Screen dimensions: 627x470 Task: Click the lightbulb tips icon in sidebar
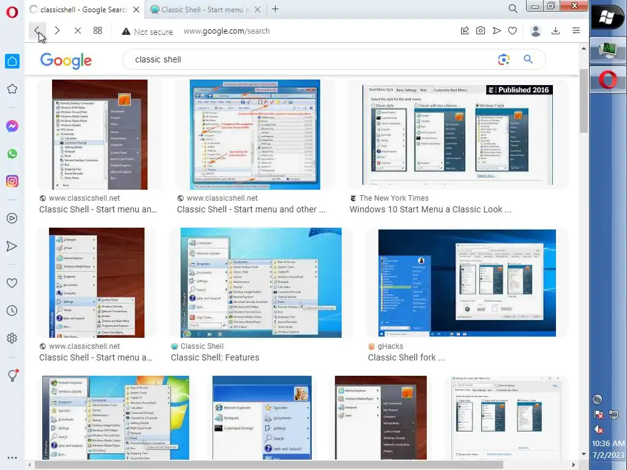12,375
